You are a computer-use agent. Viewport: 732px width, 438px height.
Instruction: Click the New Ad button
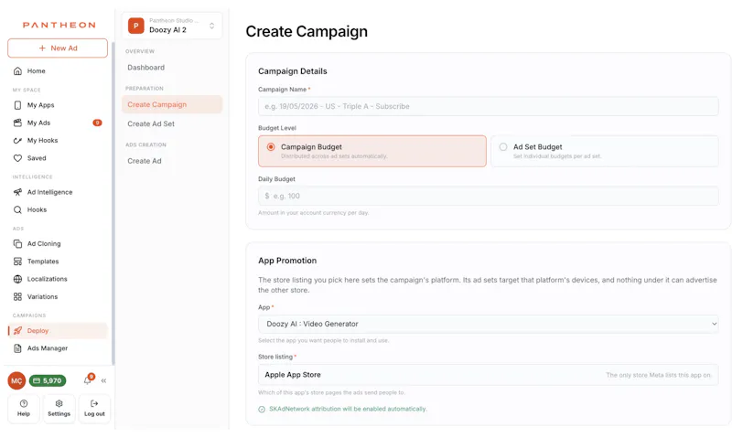point(58,48)
